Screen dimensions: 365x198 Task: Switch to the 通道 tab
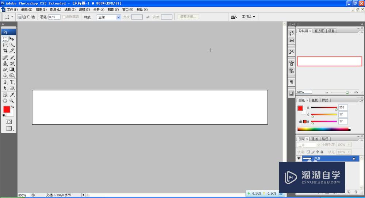click(315, 139)
